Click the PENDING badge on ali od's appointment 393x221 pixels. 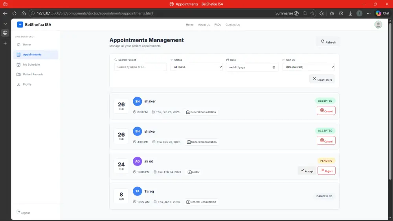click(326, 161)
